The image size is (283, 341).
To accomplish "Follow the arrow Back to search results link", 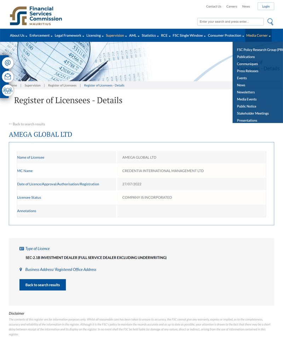I will coord(27,124).
